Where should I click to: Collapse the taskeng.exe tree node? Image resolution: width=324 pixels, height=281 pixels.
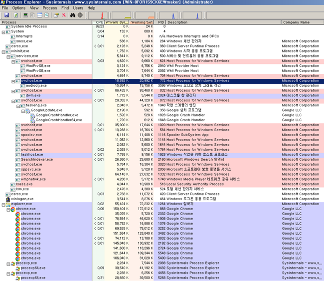tap(18, 106)
